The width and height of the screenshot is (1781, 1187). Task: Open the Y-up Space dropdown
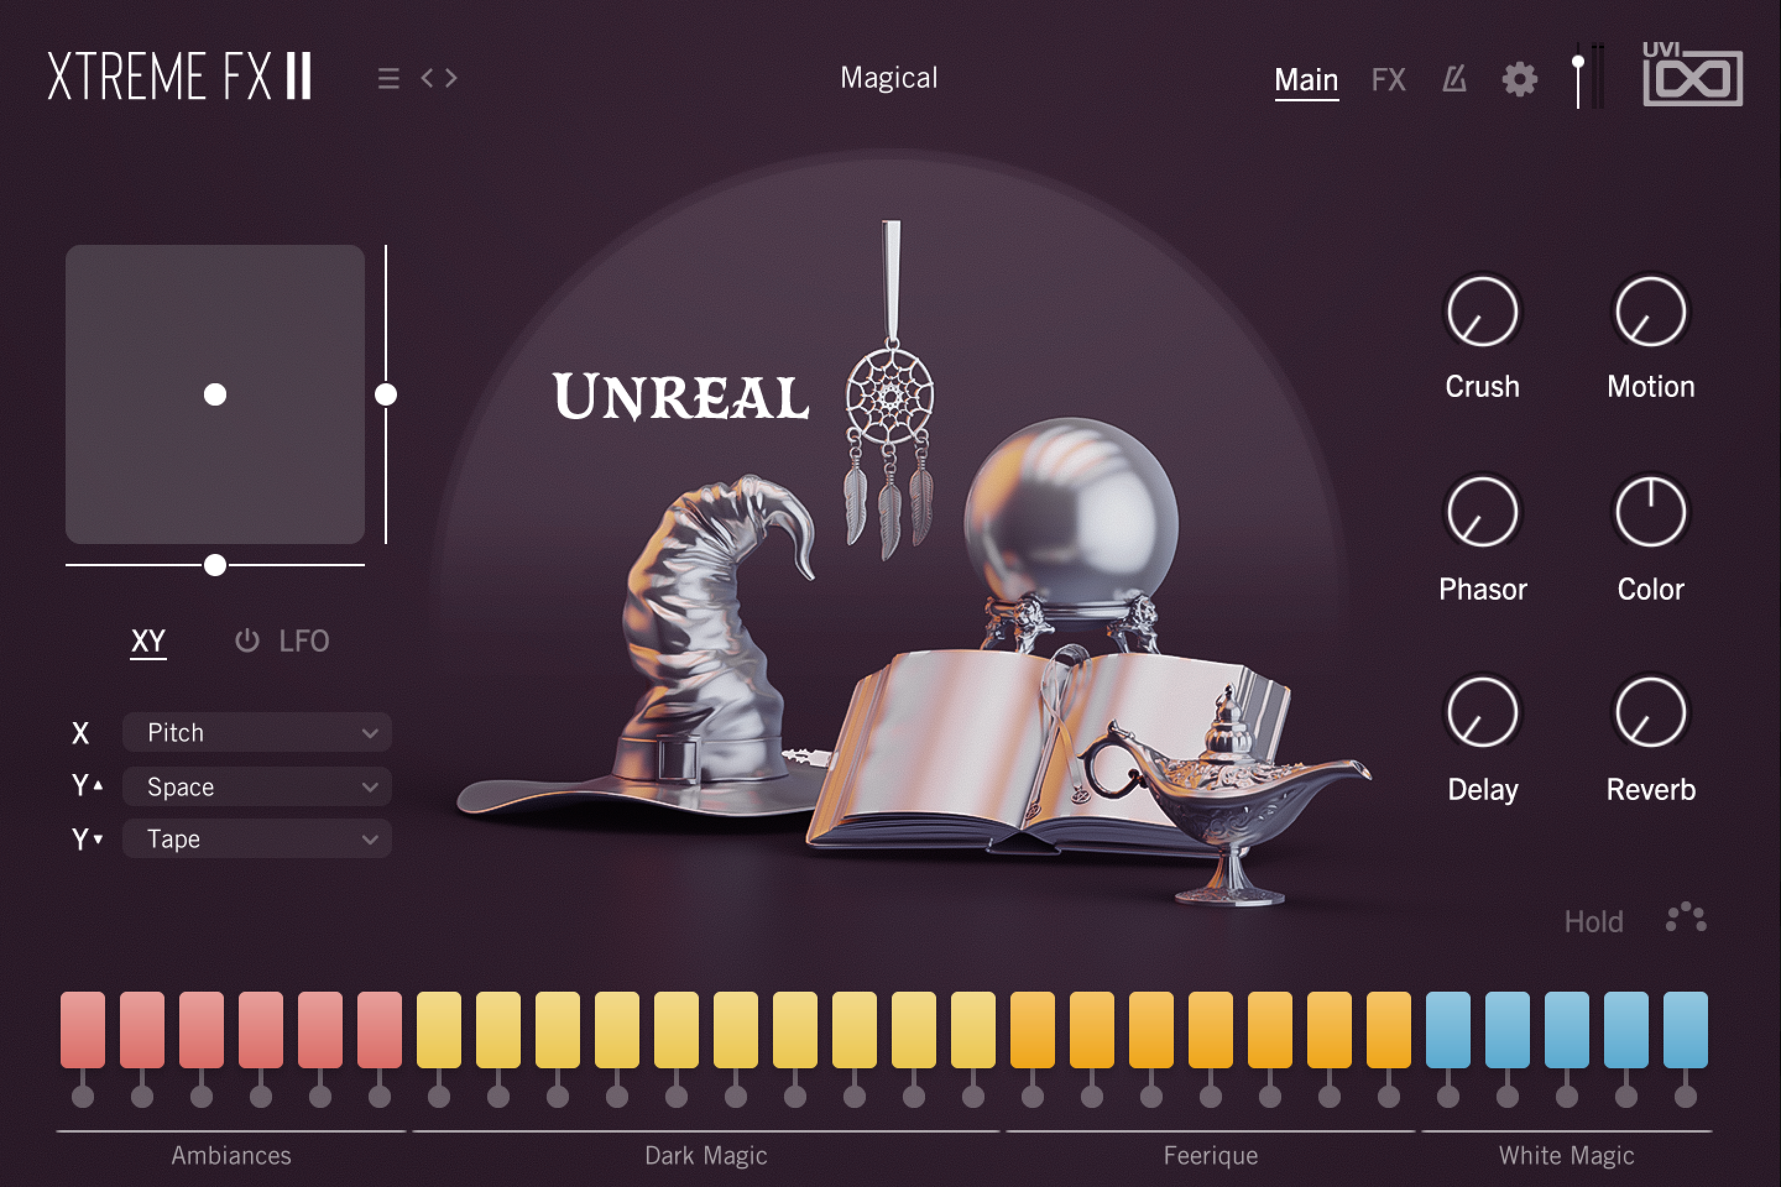pyautogui.click(x=257, y=786)
